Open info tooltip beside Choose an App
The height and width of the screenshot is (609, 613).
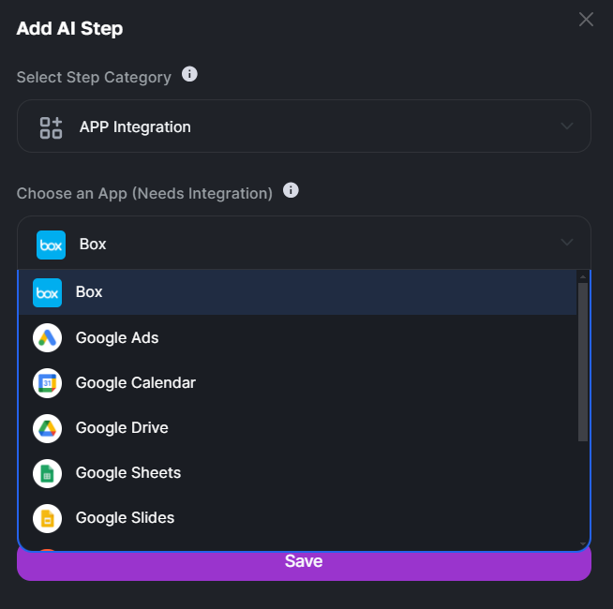[291, 190]
